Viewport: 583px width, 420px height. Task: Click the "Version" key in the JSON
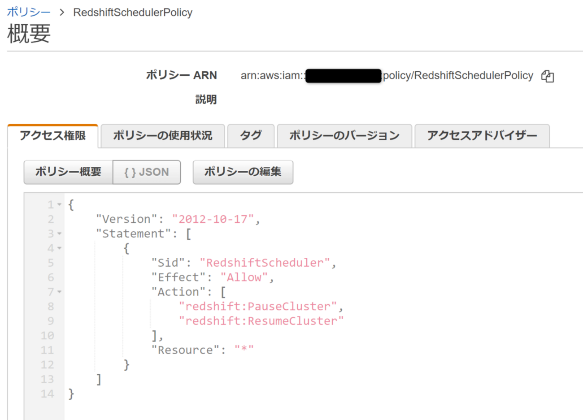pyautogui.click(x=126, y=219)
